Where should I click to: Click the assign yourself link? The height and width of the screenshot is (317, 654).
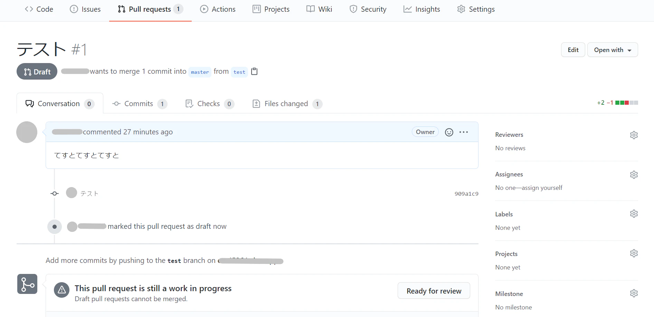[542, 188]
